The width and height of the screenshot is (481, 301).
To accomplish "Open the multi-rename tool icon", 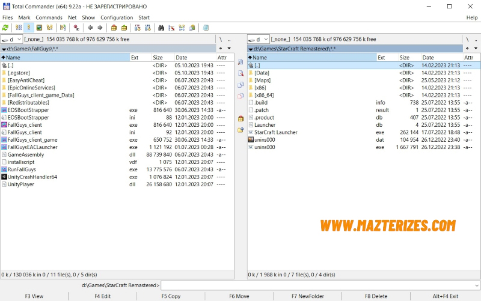I will click(x=171, y=28).
